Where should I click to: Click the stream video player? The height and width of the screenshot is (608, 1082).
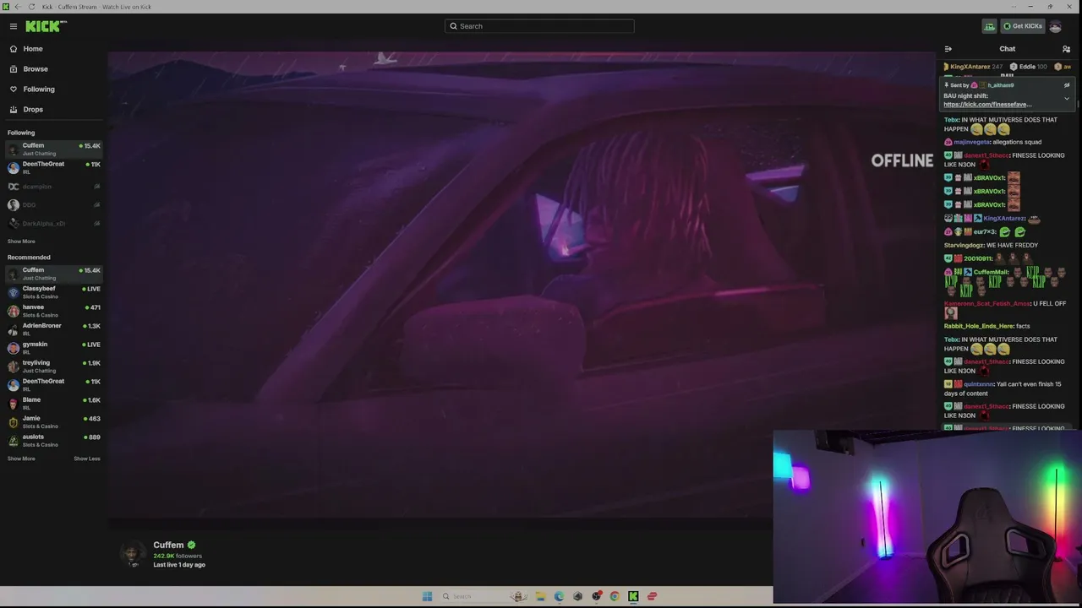pos(521,284)
